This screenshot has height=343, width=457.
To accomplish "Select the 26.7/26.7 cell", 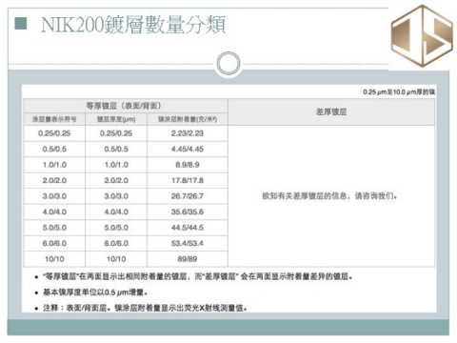I will tap(188, 196).
